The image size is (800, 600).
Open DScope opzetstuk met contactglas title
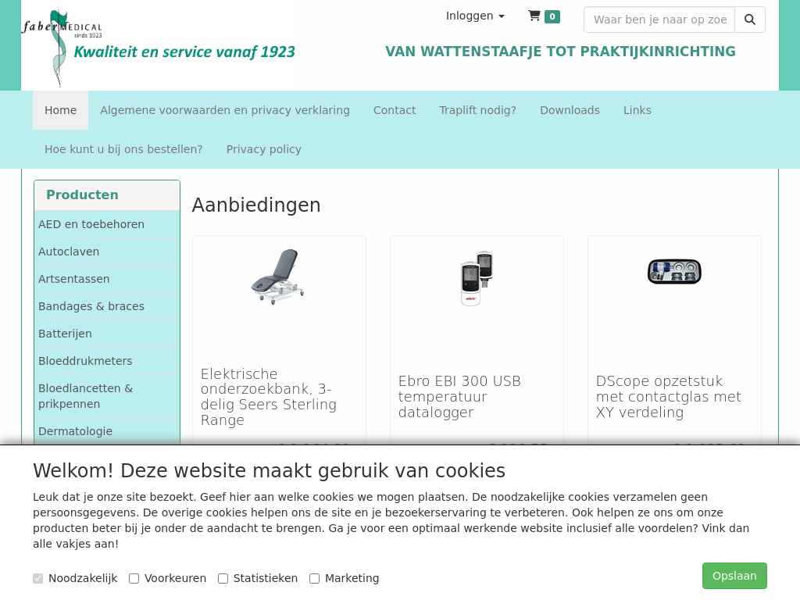[669, 396]
